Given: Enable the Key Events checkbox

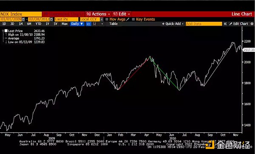Looking at the screenshot, I should [x=133, y=20].
